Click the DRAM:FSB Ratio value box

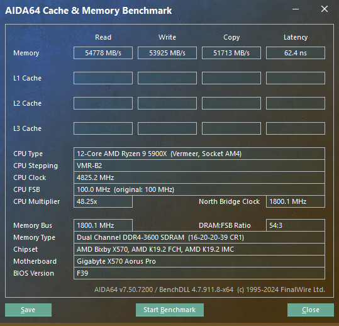point(296,225)
